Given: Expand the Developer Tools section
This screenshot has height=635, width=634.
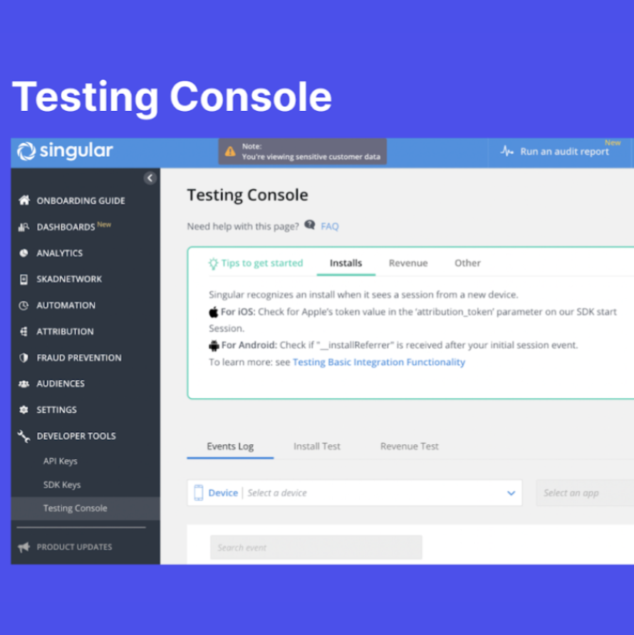Looking at the screenshot, I should pos(76,436).
